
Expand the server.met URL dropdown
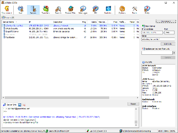click(174, 53)
